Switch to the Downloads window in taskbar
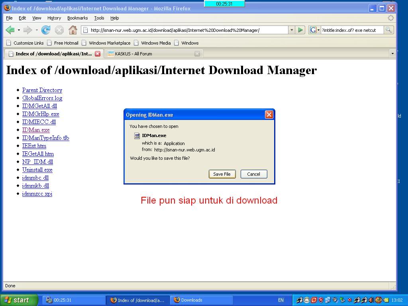This screenshot has width=408, height=306. [x=201, y=300]
